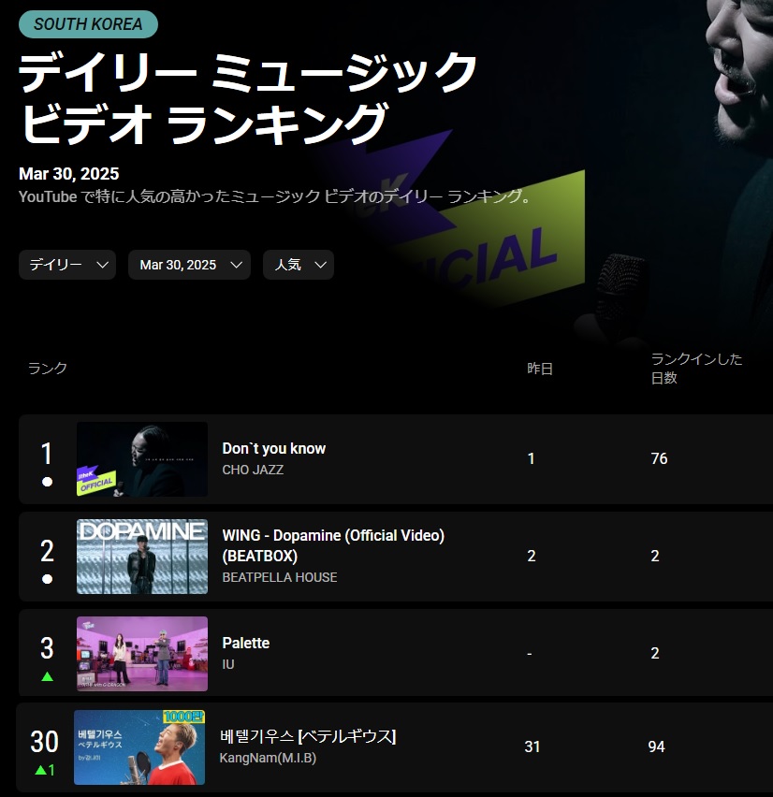Image resolution: width=773 pixels, height=797 pixels.
Task: Click the 베텔기우스 [ベテルギウス] title
Action: point(308,736)
